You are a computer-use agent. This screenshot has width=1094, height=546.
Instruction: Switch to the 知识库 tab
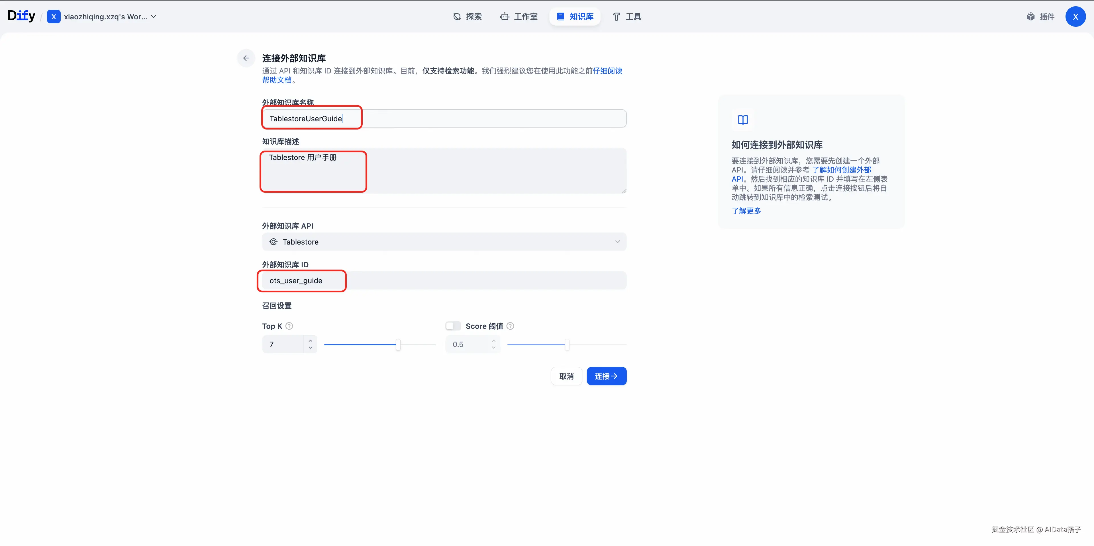point(575,17)
